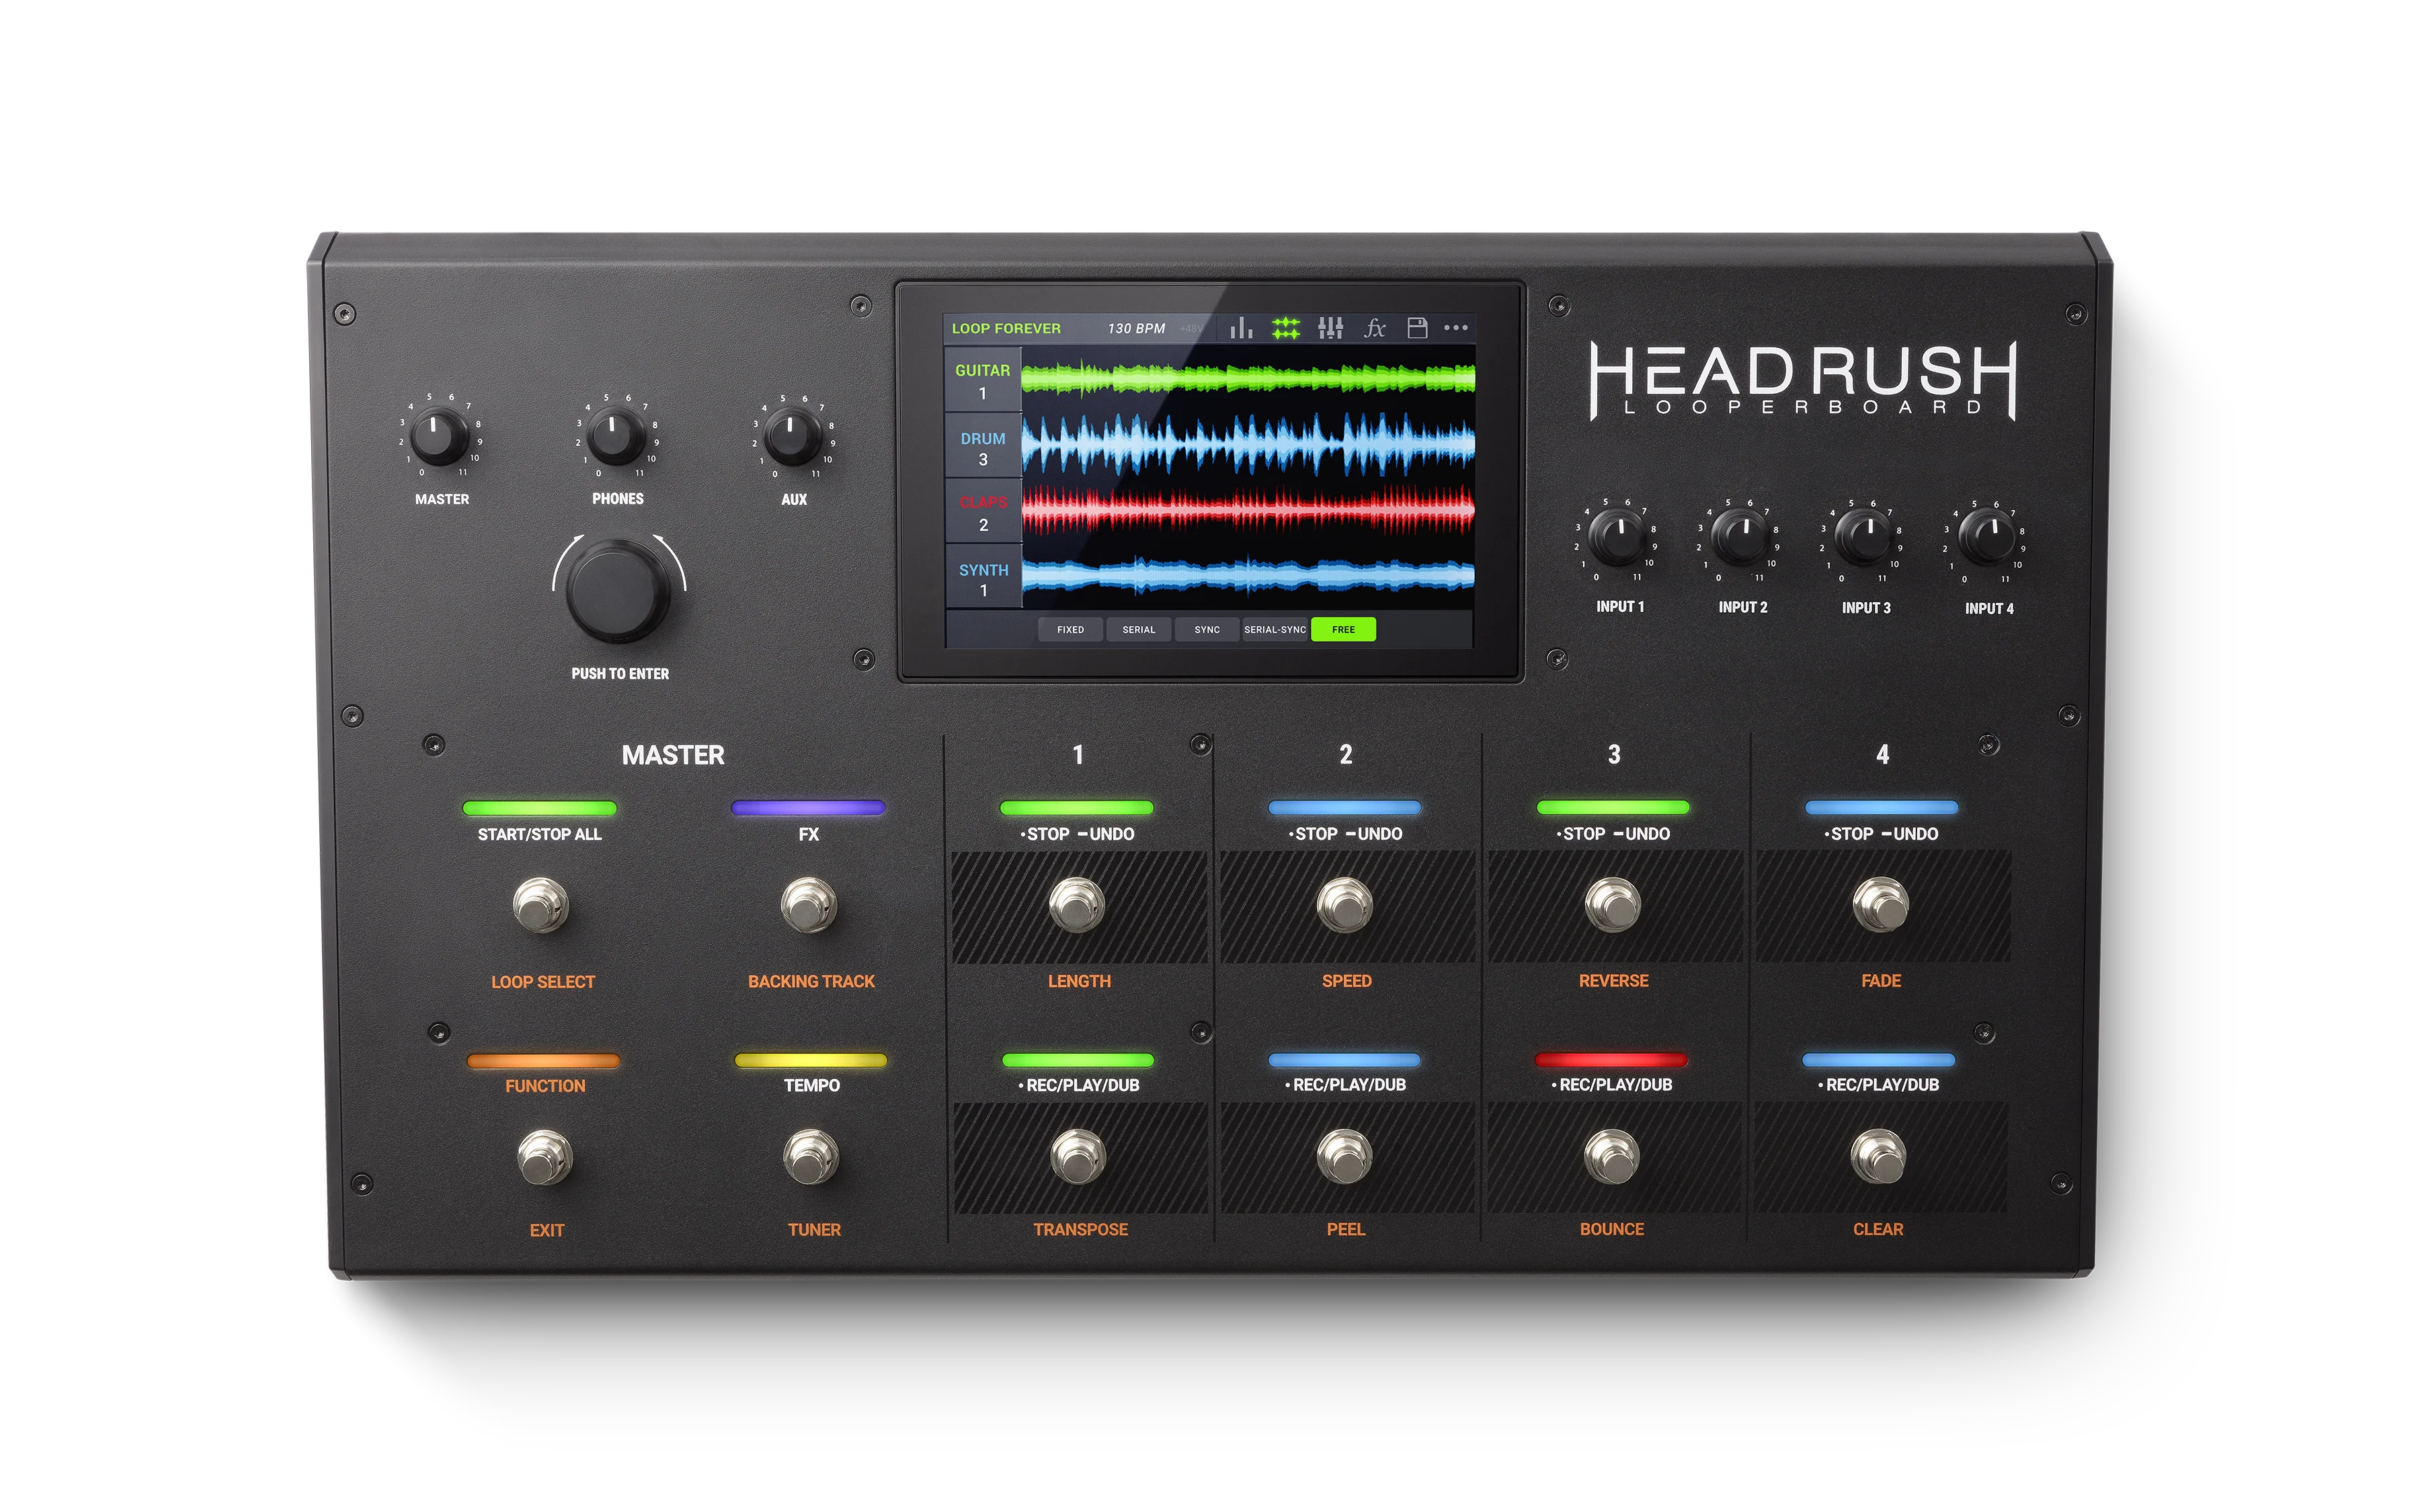Click the LOOP SELECT label
The height and width of the screenshot is (1512, 2420).
(543, 982)
